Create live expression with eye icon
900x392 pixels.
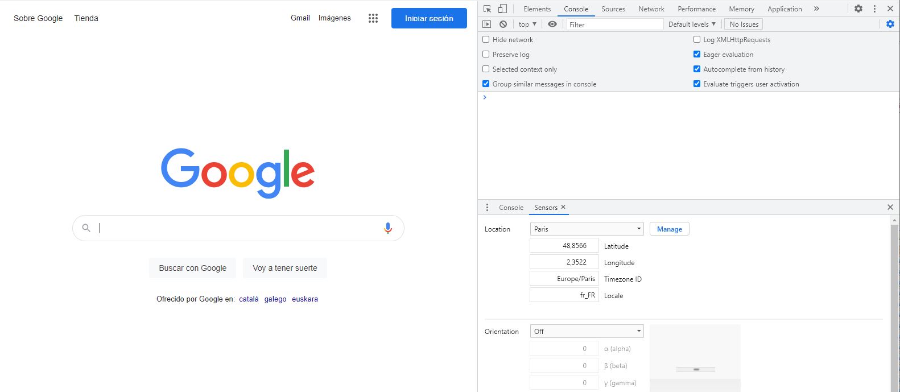pos(552,24)
